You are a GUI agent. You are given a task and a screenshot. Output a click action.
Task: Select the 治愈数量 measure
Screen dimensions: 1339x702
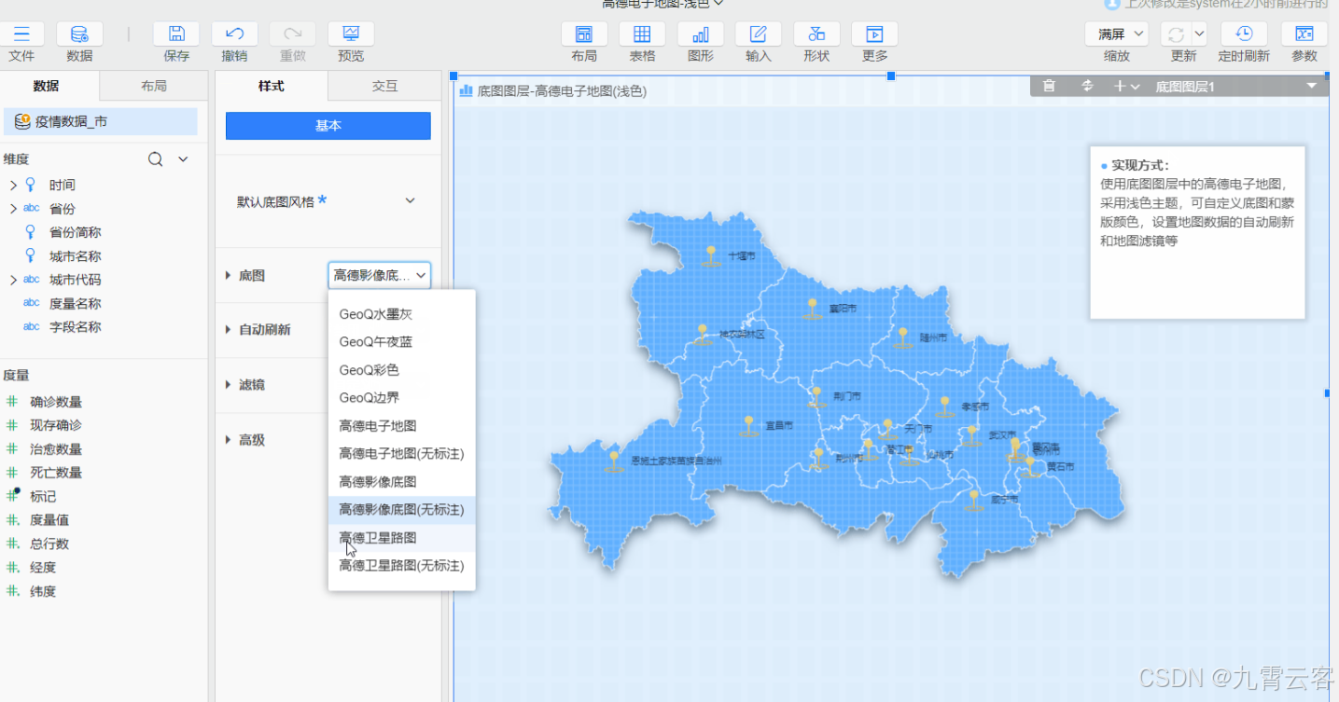(x=56, y=449)
